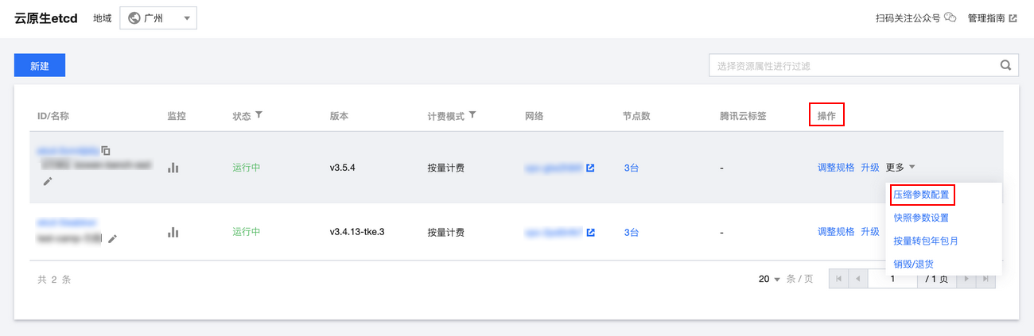Image resolution: width=1034 pixels, height=336 pixels.
Task: Open the 20 items-per-page dropdown
Action: point(769,280)
